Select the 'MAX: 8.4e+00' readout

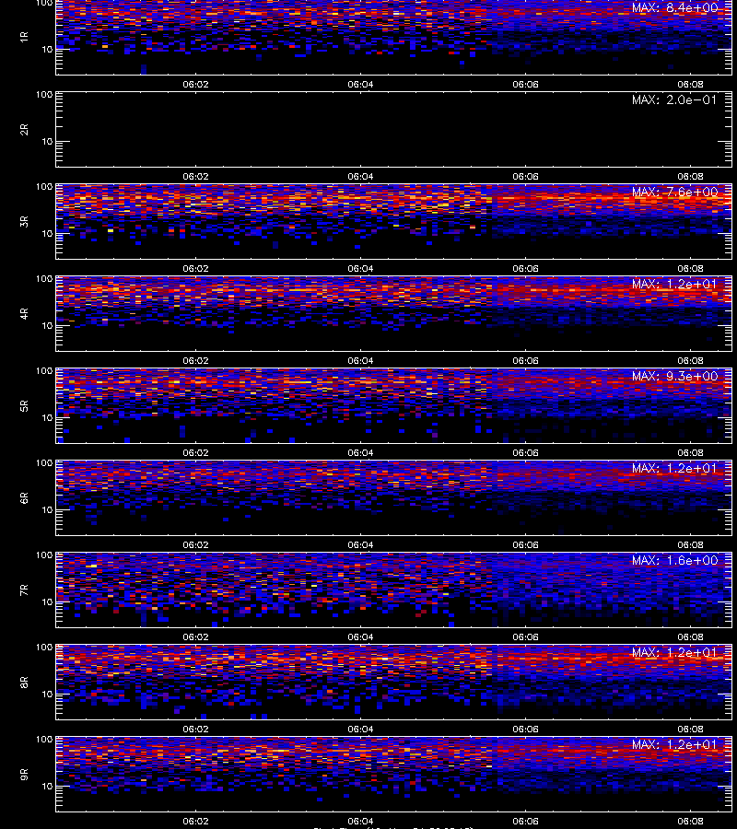tap(674, 8)
